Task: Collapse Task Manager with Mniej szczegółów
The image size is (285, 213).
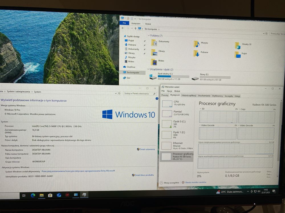Action: [x=170, y=183]
